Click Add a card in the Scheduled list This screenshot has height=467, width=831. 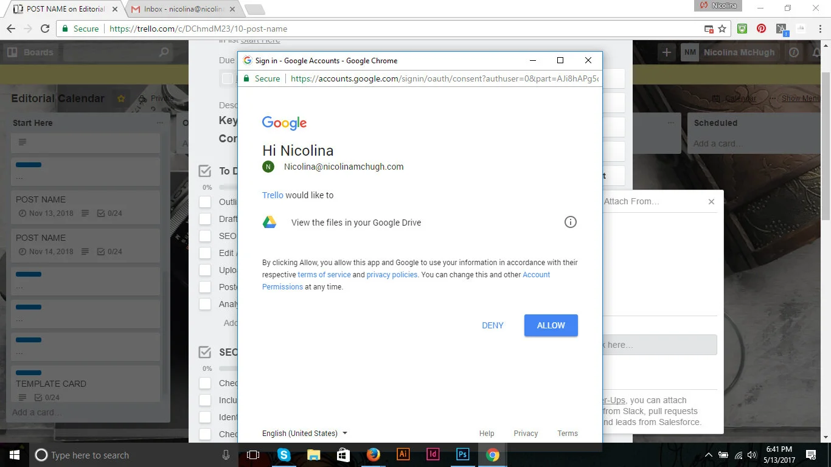718,144
